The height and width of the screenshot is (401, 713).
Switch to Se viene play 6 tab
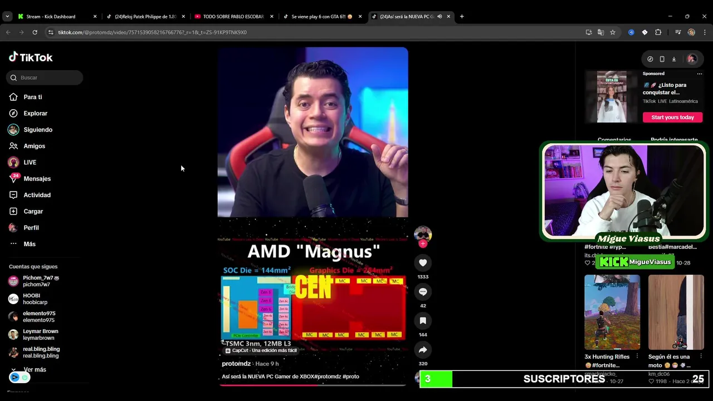coord(322,17)
